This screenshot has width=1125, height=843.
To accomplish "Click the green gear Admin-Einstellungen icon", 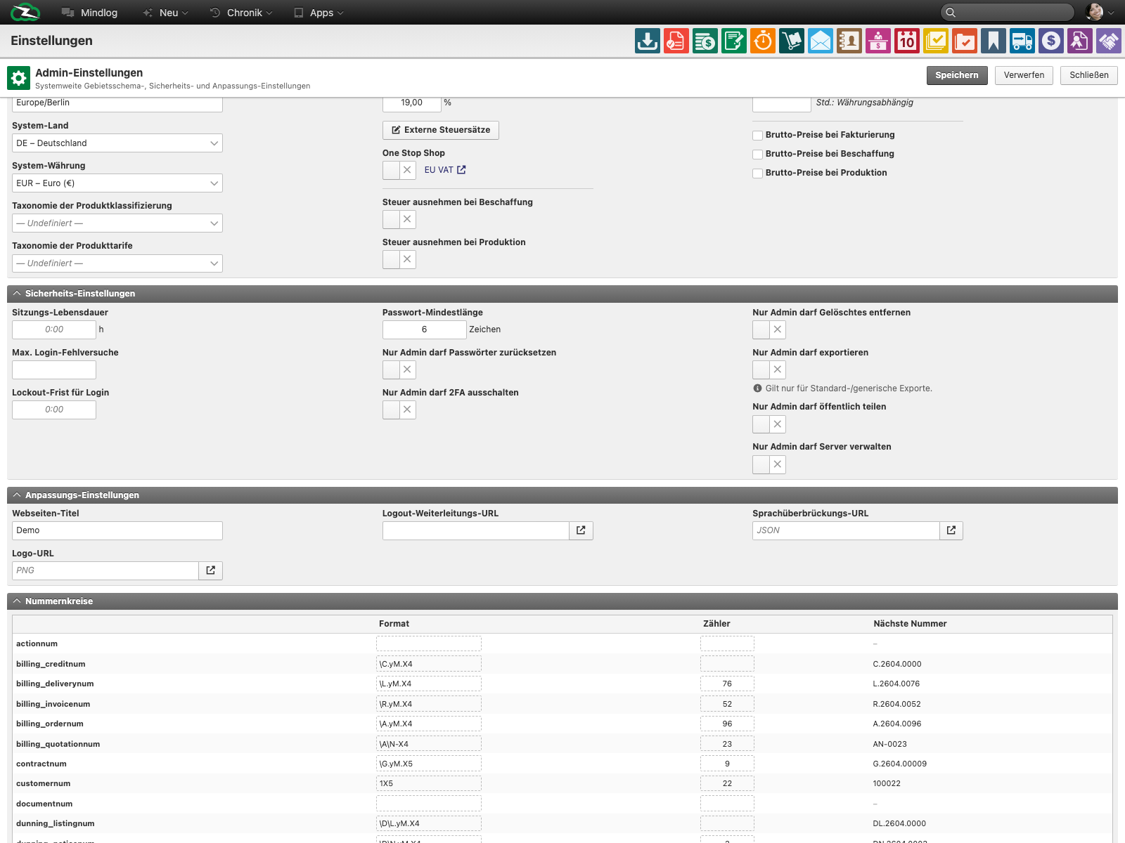I will click(19, 78).
